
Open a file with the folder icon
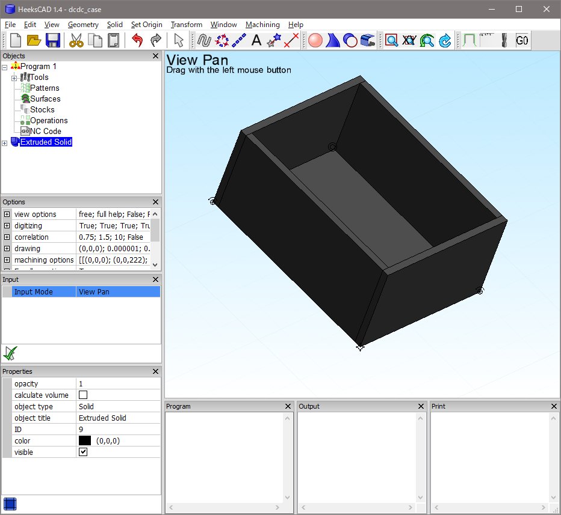click(34, 40)
